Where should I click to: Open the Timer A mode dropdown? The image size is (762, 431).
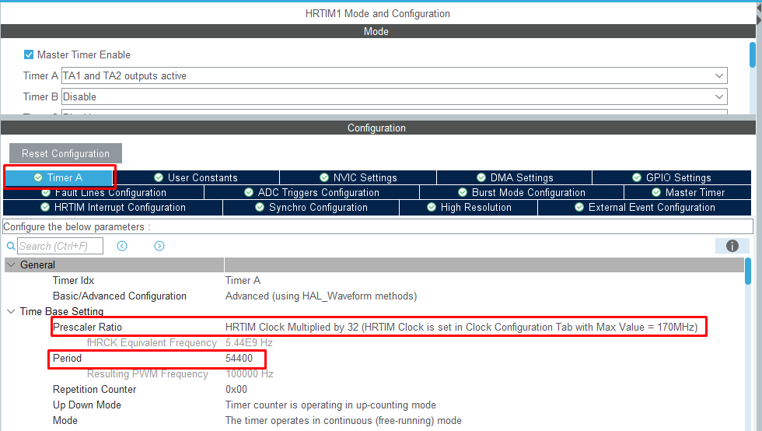(x=394, y=76)
